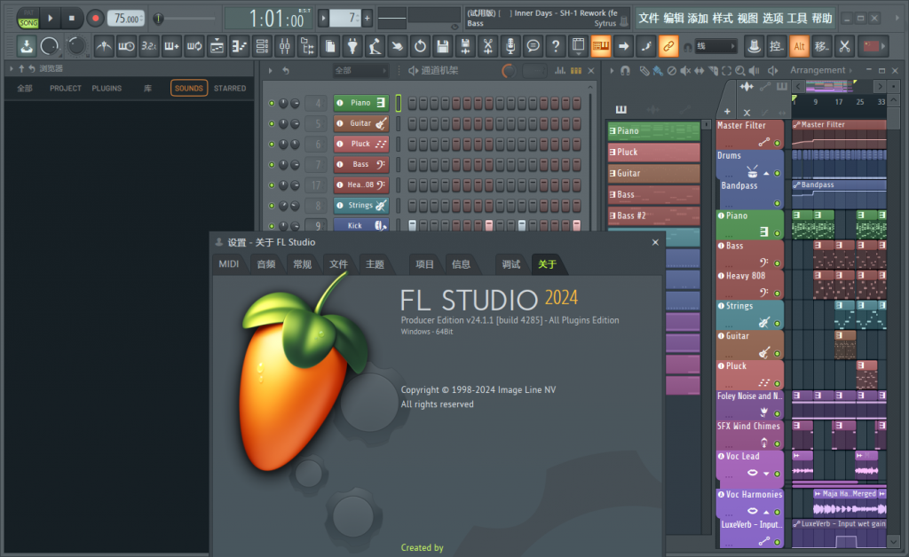
Task: Open the 视图 menu
Action: click(x=747, y=19)
